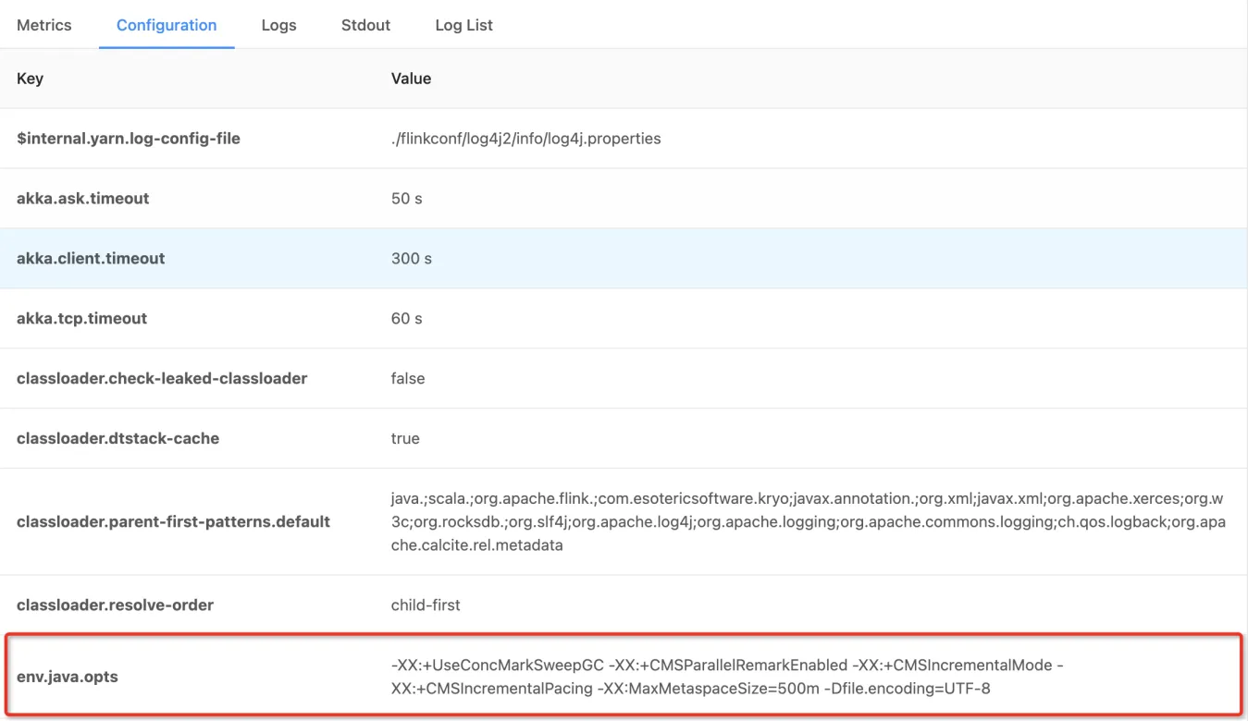Click the 300 s value

click(x=412, y=259)
